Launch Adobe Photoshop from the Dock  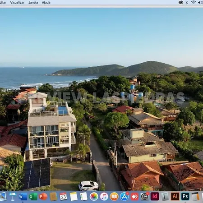[185, 196]
